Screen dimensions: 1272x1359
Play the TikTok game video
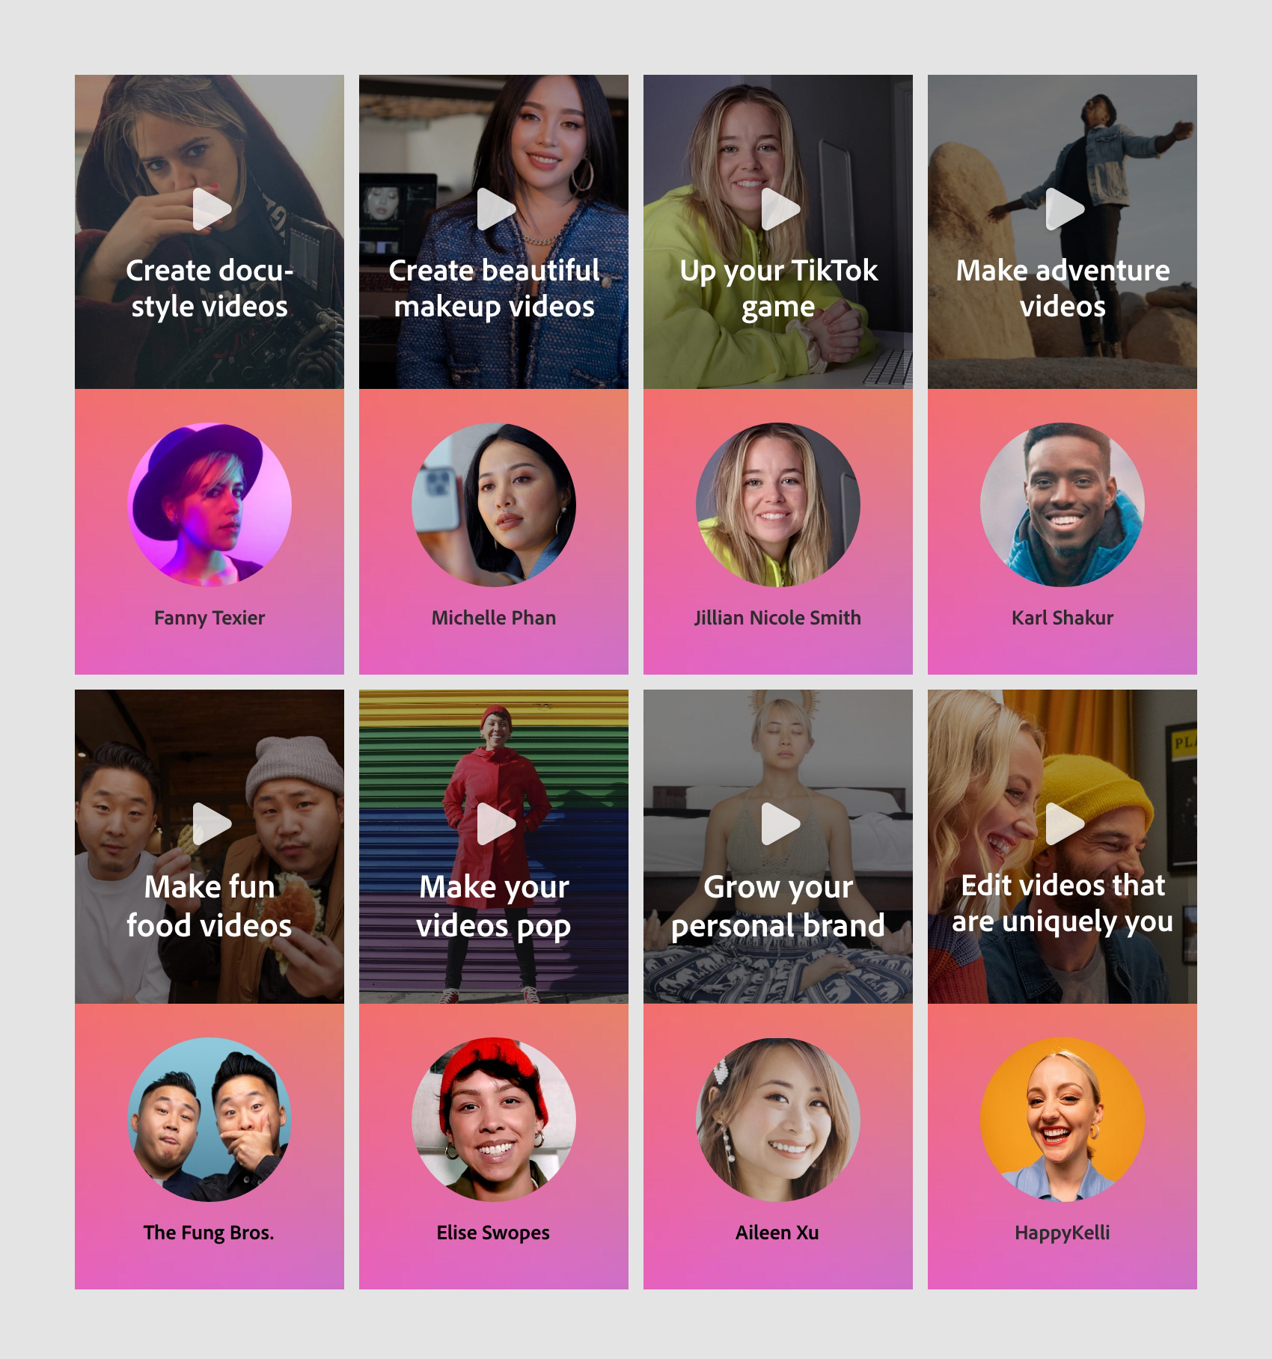click(x=780, y=209)
